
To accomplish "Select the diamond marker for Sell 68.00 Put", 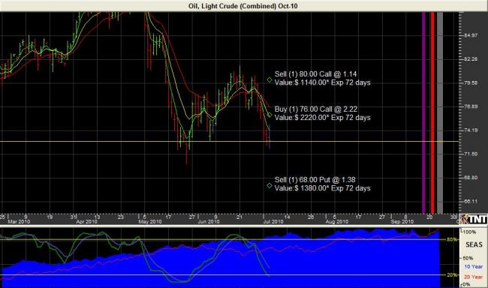I will pyautogui.click(x=270, y=186).
